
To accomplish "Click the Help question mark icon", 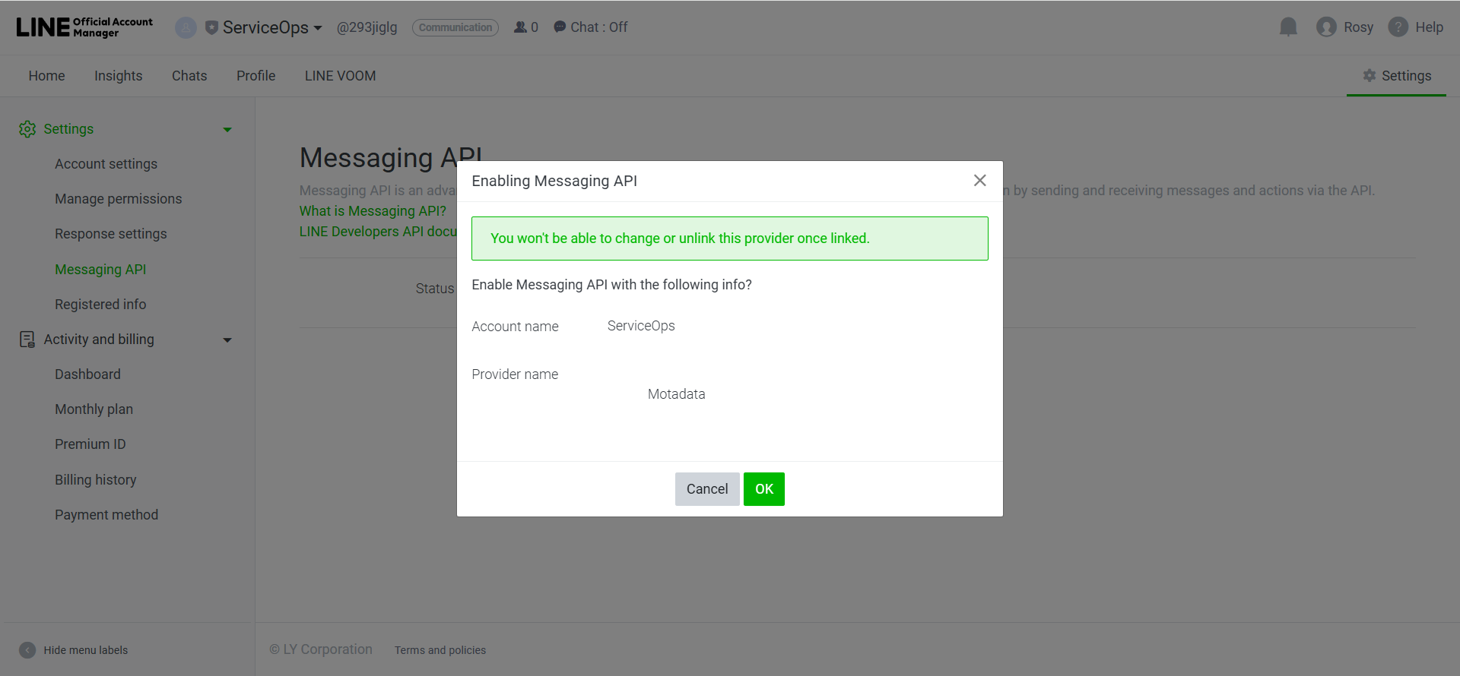I will 1398,27.
